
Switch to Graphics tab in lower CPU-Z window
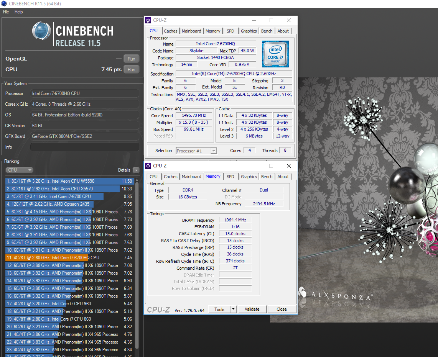(249, 177)
